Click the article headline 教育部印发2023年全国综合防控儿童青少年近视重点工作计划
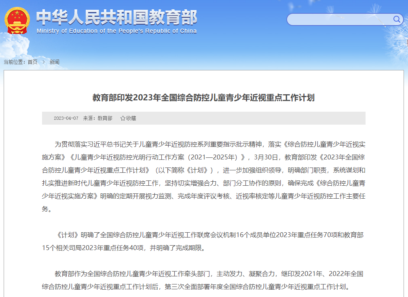The height and width of the screenshot is (297, 408). click(x=203, y=98)
